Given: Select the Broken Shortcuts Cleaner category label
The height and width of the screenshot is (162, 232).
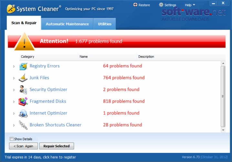Looking at the screenshot, I should coord(56,125).
